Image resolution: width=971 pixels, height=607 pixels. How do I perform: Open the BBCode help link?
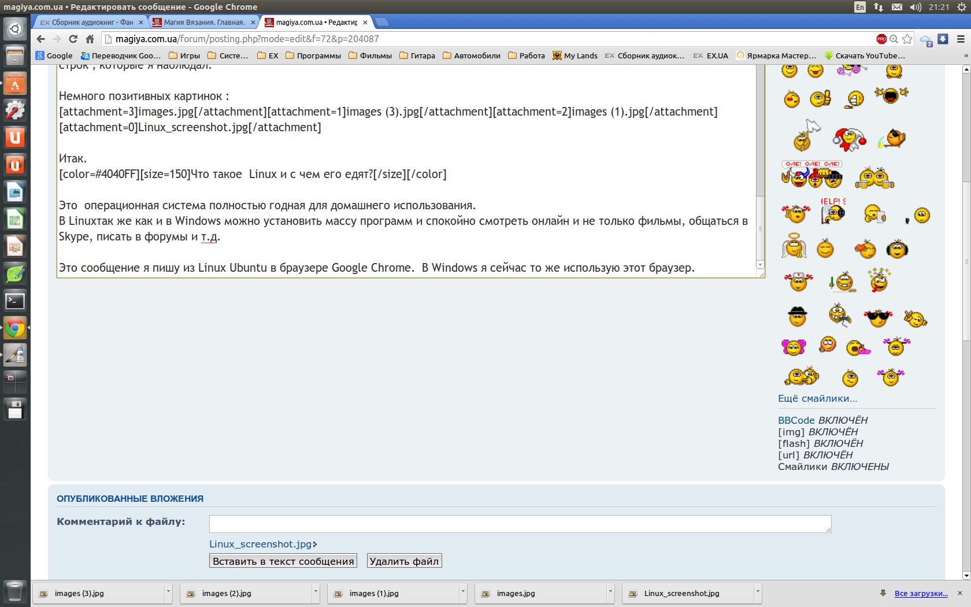pos(796,420)
